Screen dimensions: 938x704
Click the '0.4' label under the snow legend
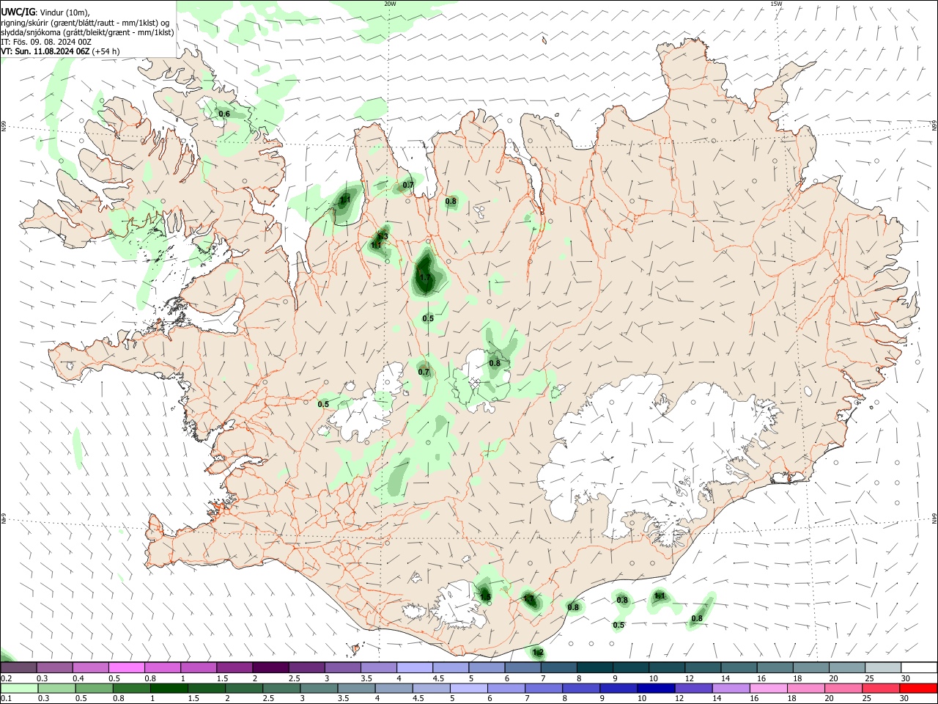click(x=78, y=678)
